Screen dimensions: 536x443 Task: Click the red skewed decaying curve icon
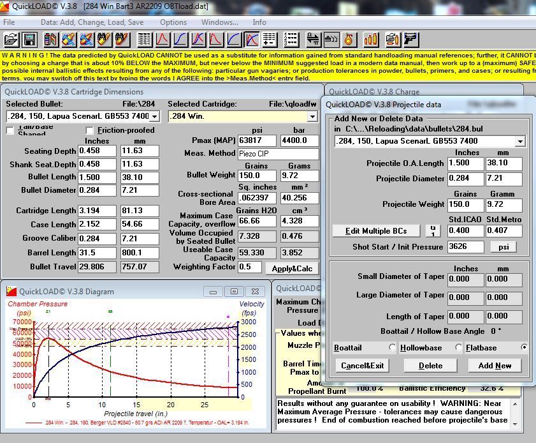pos(216,40)
